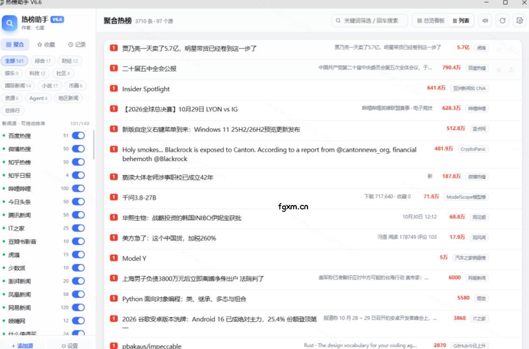
Task: Filter by 社区 4 category
Action: (x=63, y=73)
